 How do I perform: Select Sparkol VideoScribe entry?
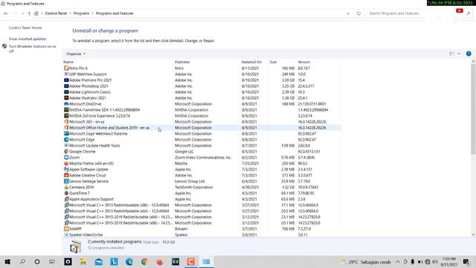(x=86, y=235)
